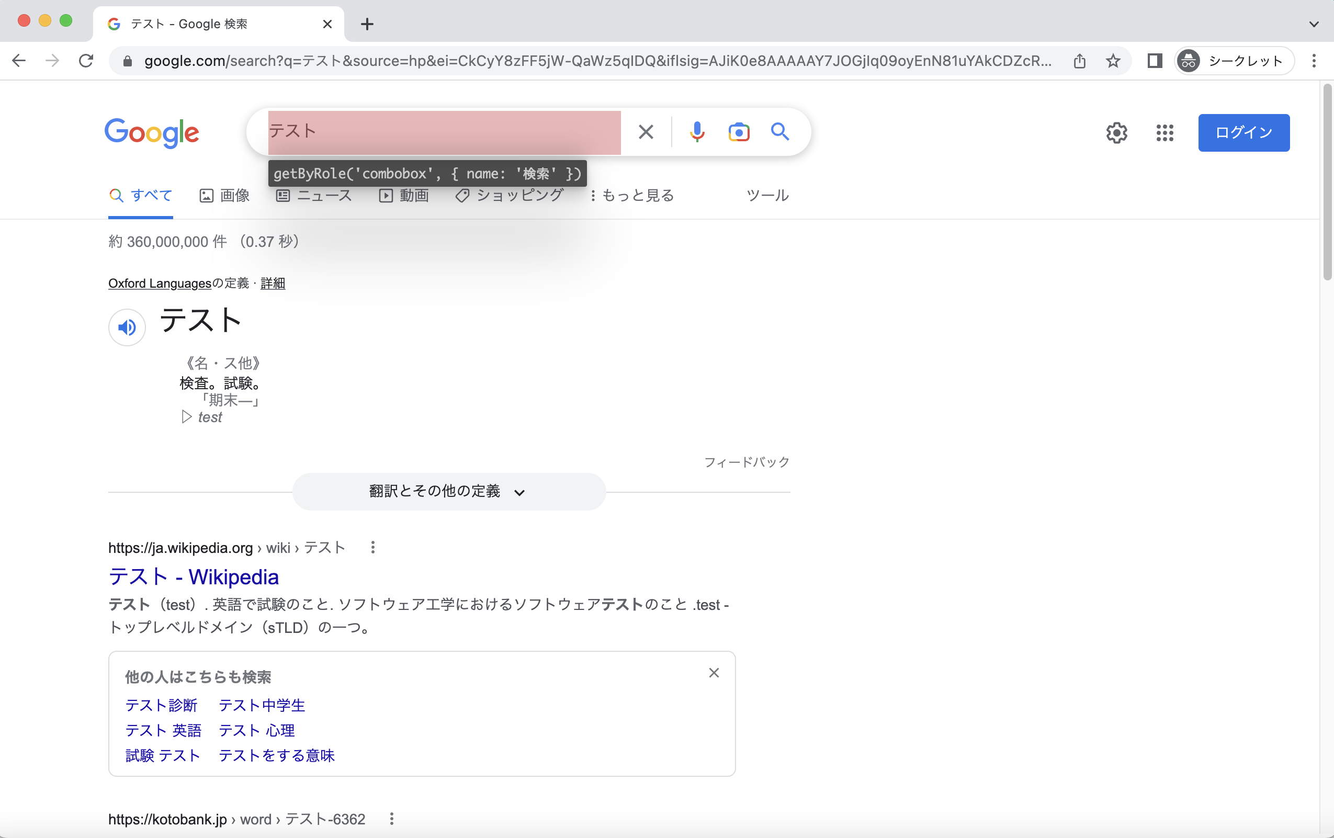1334x838 pixels.
Task: Click the share icon in address bar
Action: pos(1079,61)
